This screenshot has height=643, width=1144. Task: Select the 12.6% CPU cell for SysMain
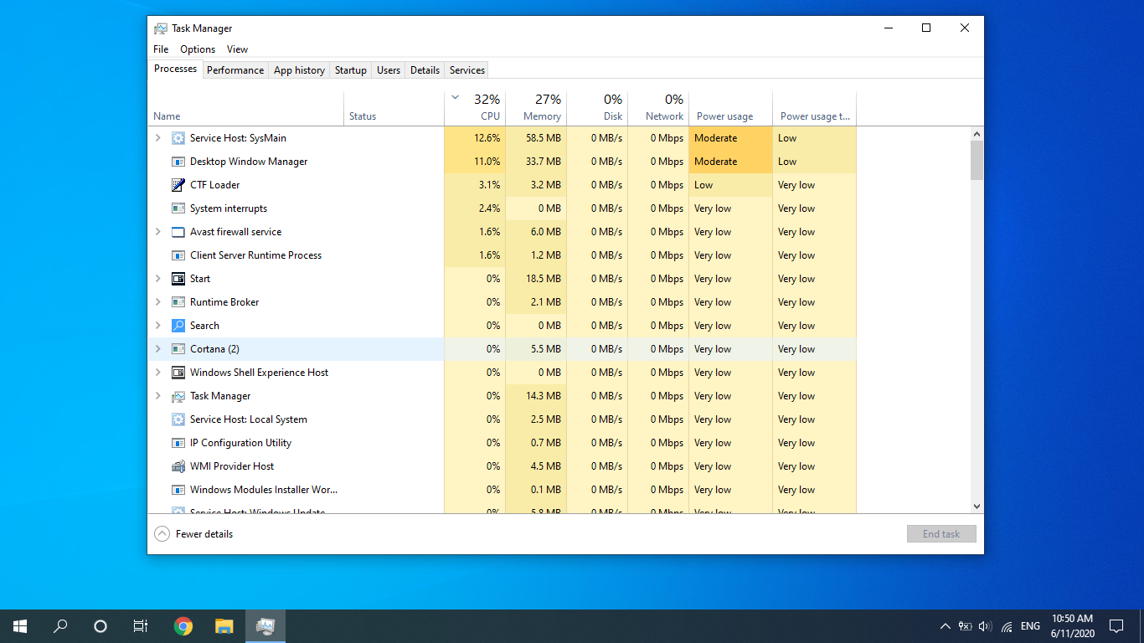pyautogui.click(x=475, y=138)
